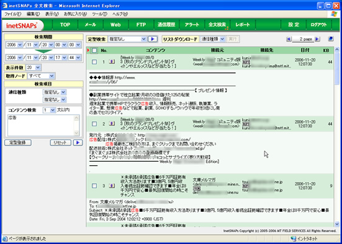Screen dimensions: 342x244
Task: Run the 定型検索 play arrow button
Action: 153,39
